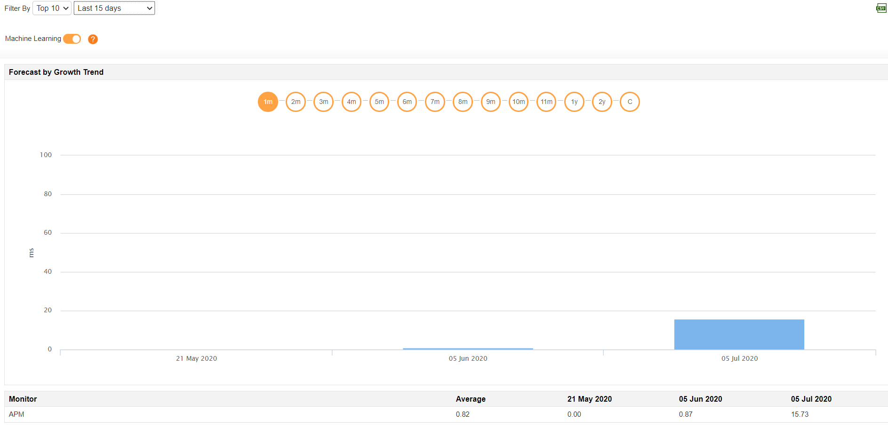Click the Average column header
Image resolution: width=888 pixels, height=428 pixels.
(471, 399)
